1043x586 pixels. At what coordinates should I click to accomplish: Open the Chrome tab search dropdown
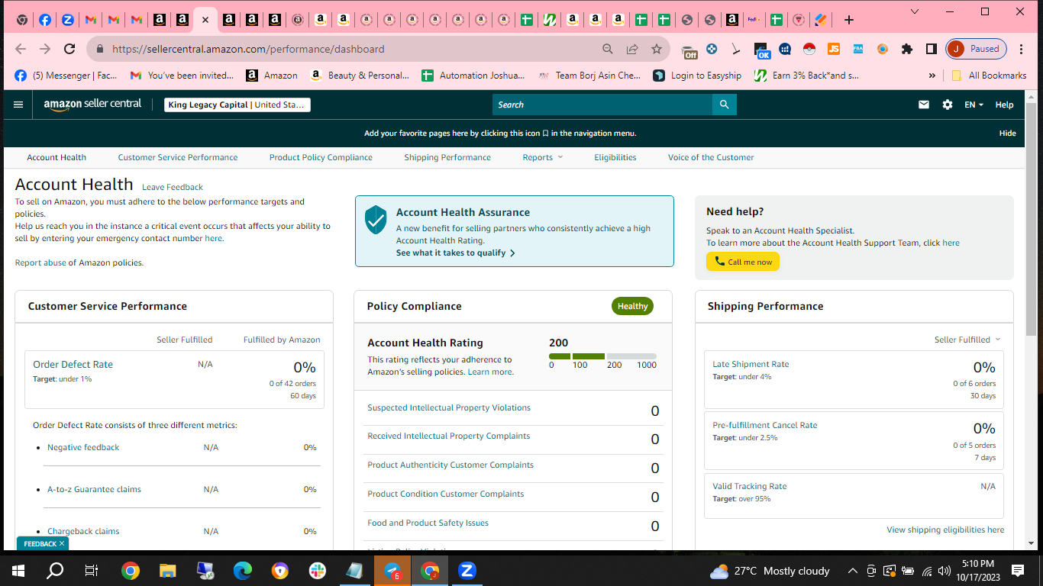pos(915,11)
